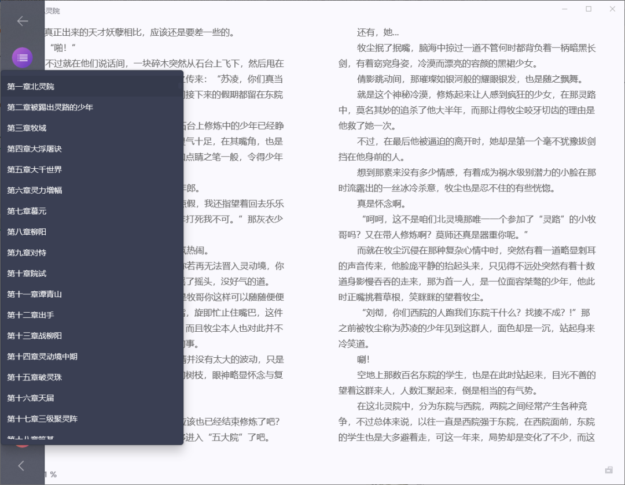
Task: Open chapter 第十二章出手
Action: pyautogui.click(x=92, y=314)
